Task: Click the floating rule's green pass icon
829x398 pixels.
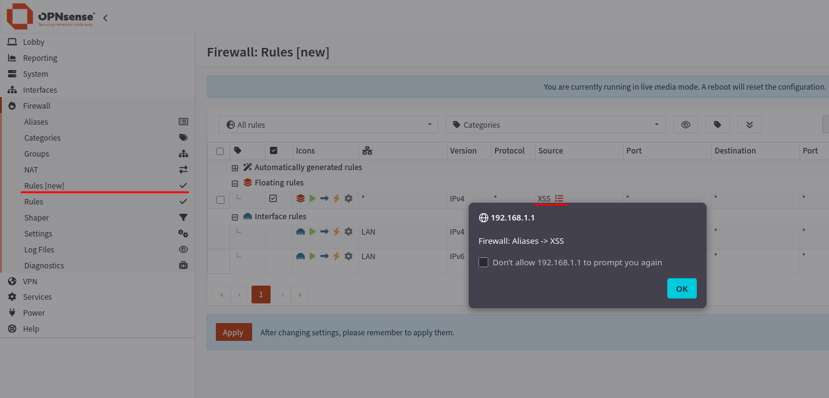Action: tap(312, 198)
